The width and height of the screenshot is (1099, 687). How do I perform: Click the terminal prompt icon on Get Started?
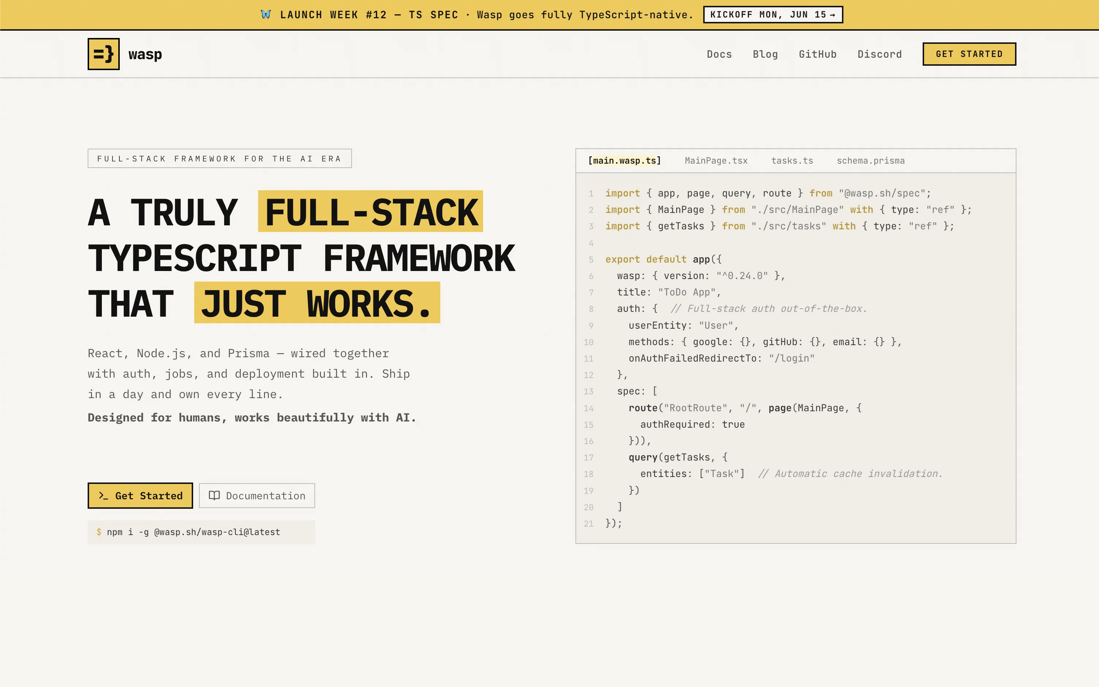point(104,496)
